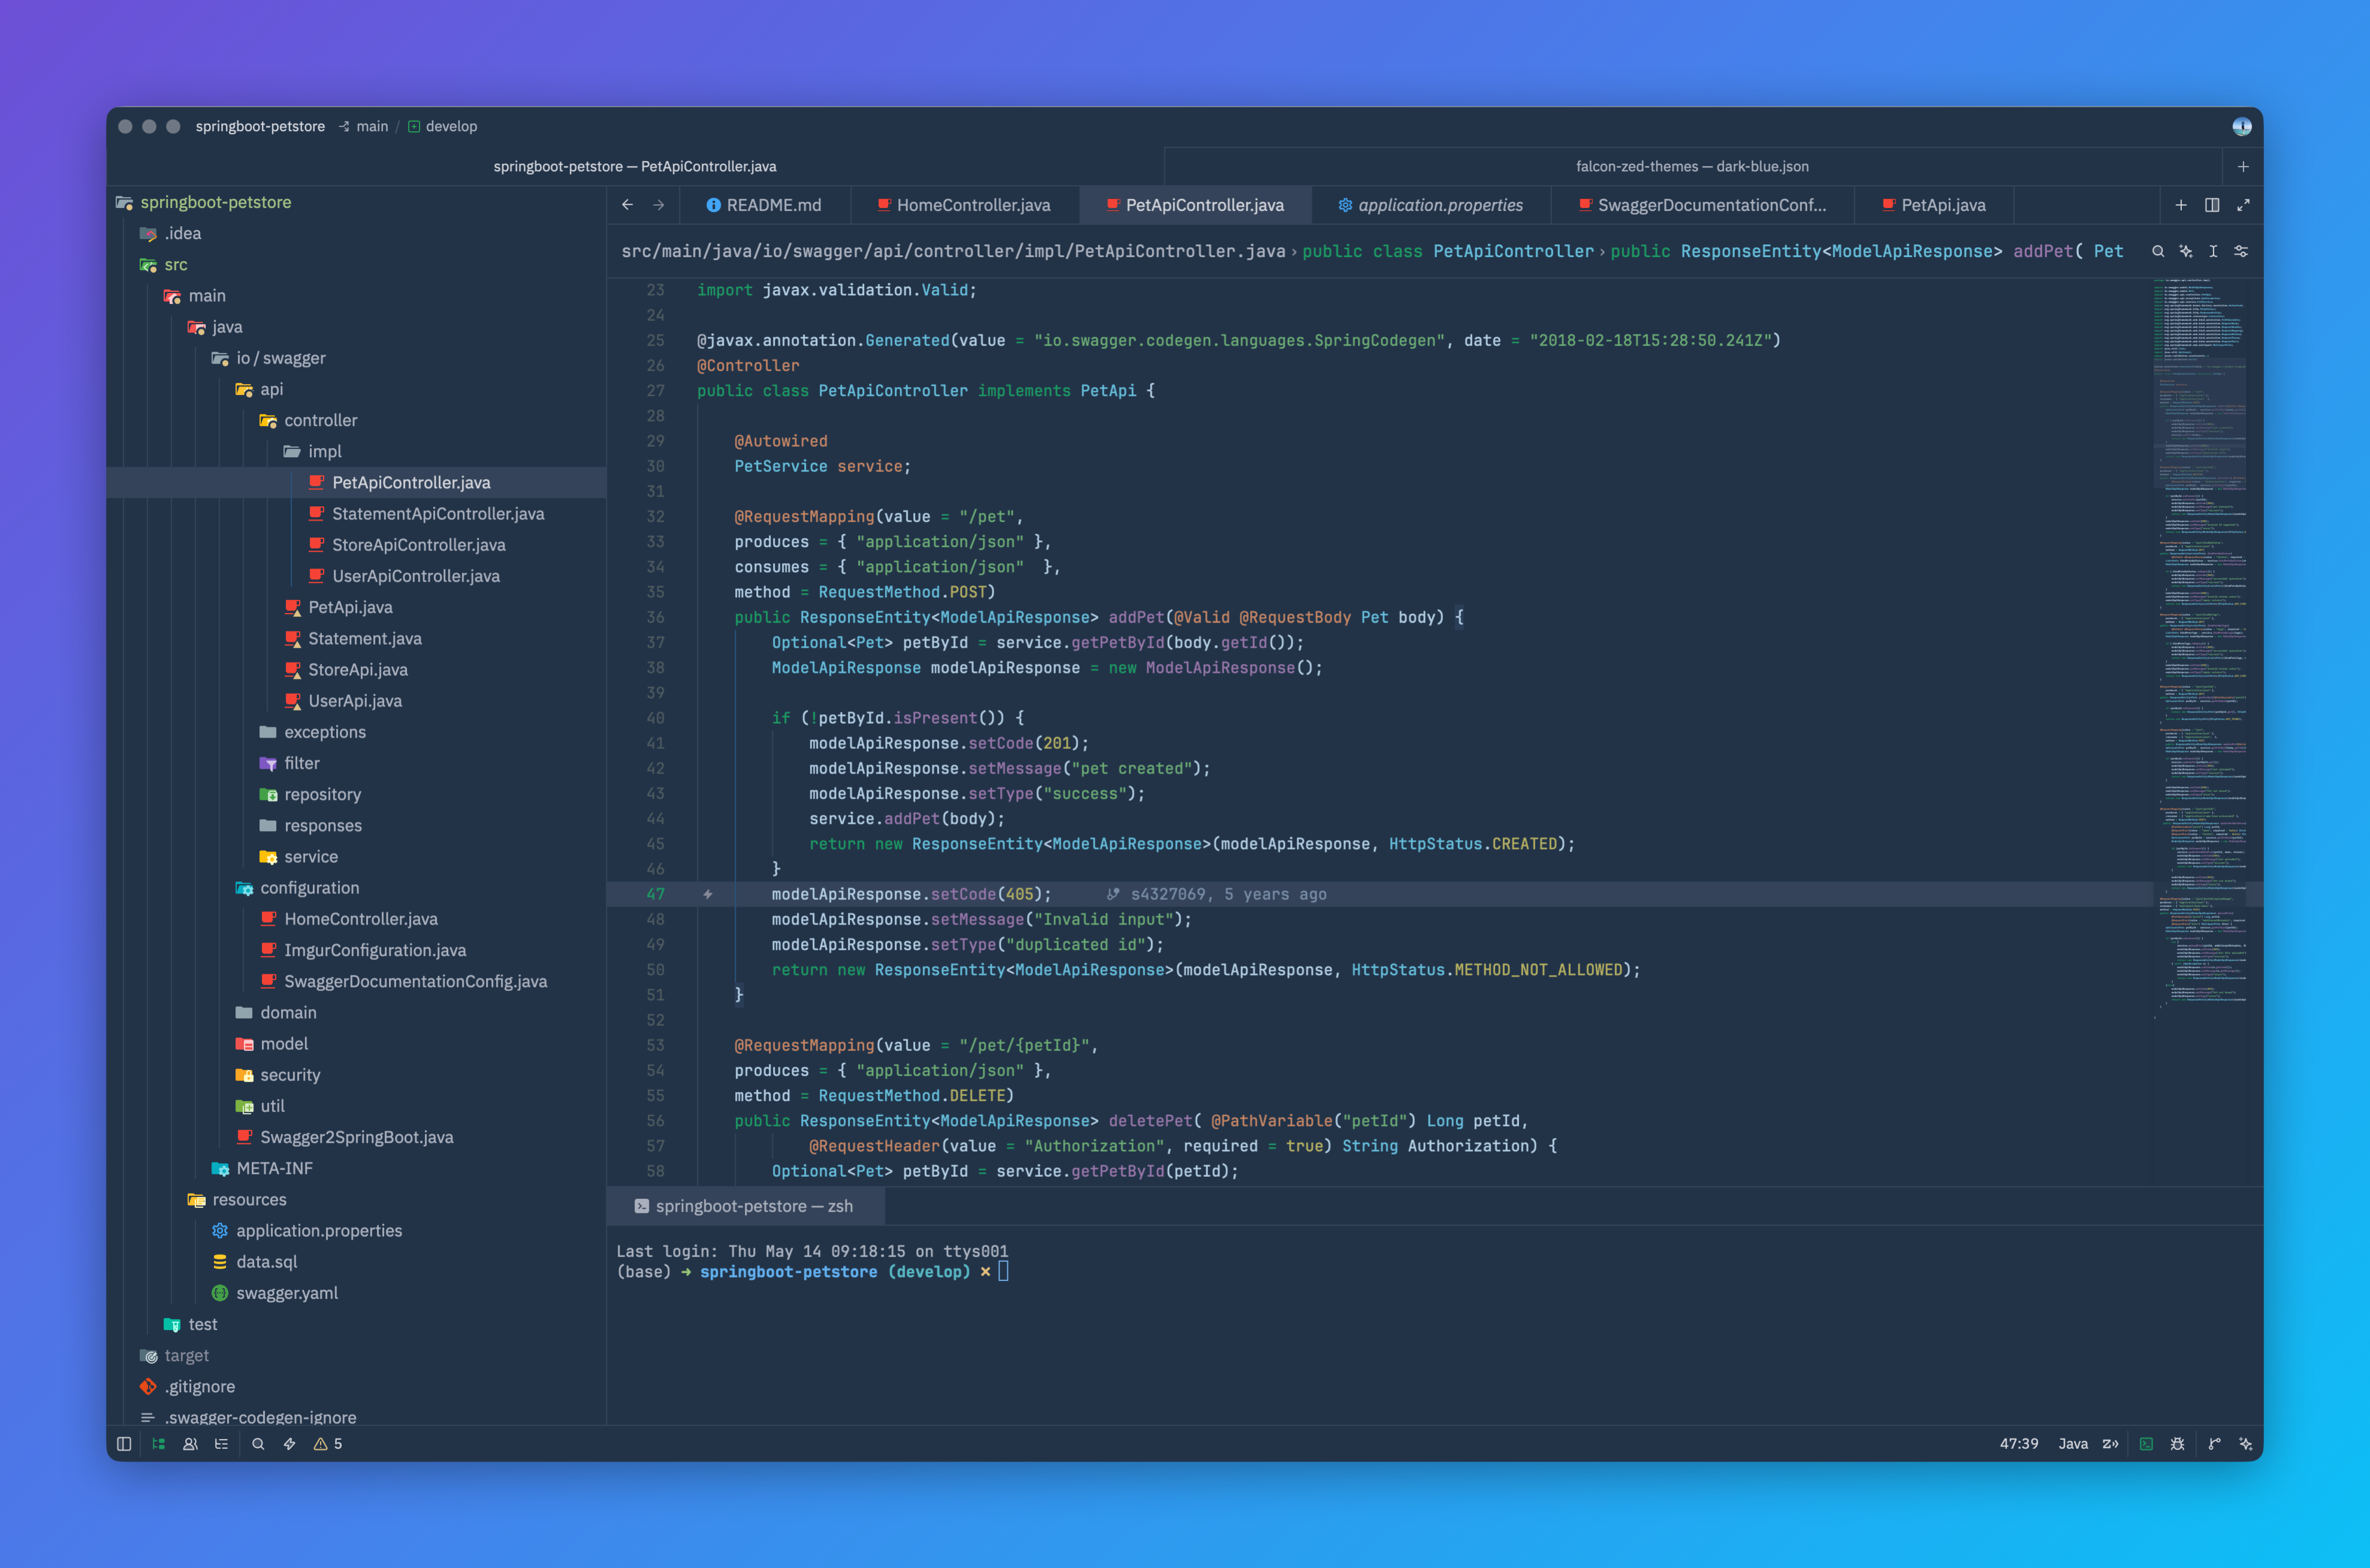
Task: Open the git branch panel icon
Action: (x=2214, y=1443)
